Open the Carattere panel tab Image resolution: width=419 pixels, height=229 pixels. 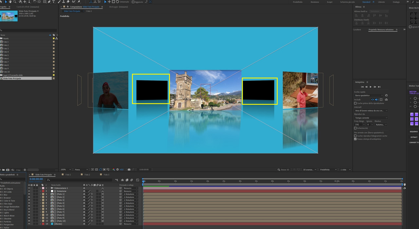pyautogui.click(x=357, y=29)
